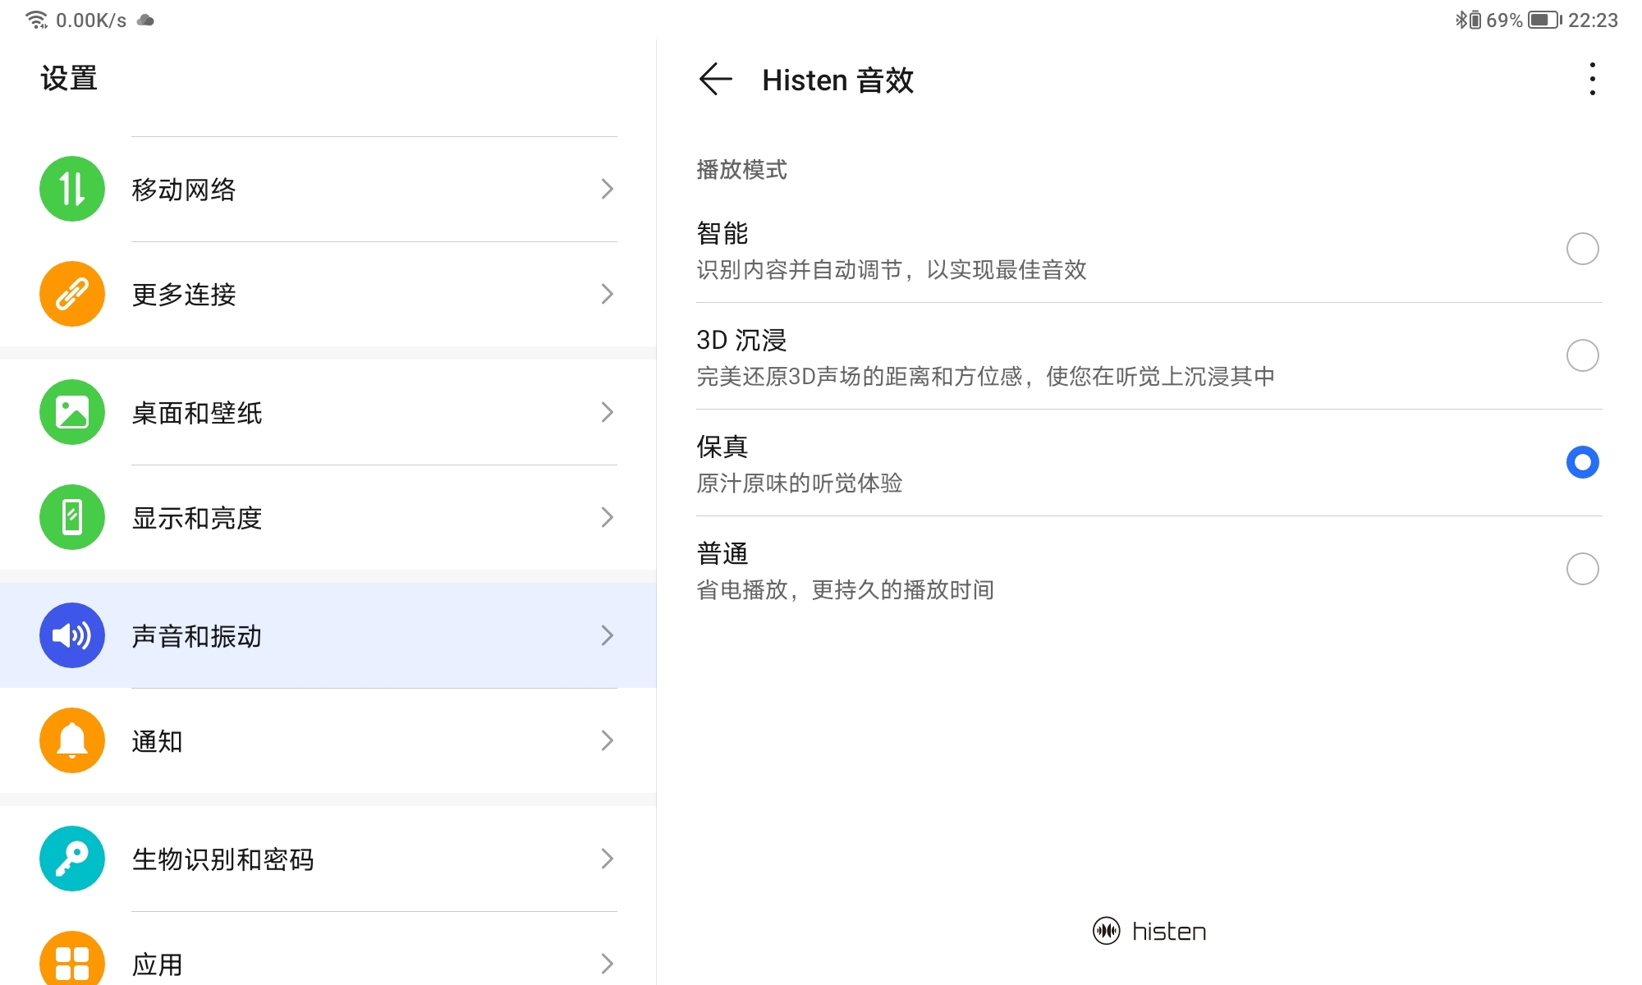Tap the back arrow in Histen header
Image resolution: width=1642 pixels, height=985 pixels.
(x=715, y=80)
